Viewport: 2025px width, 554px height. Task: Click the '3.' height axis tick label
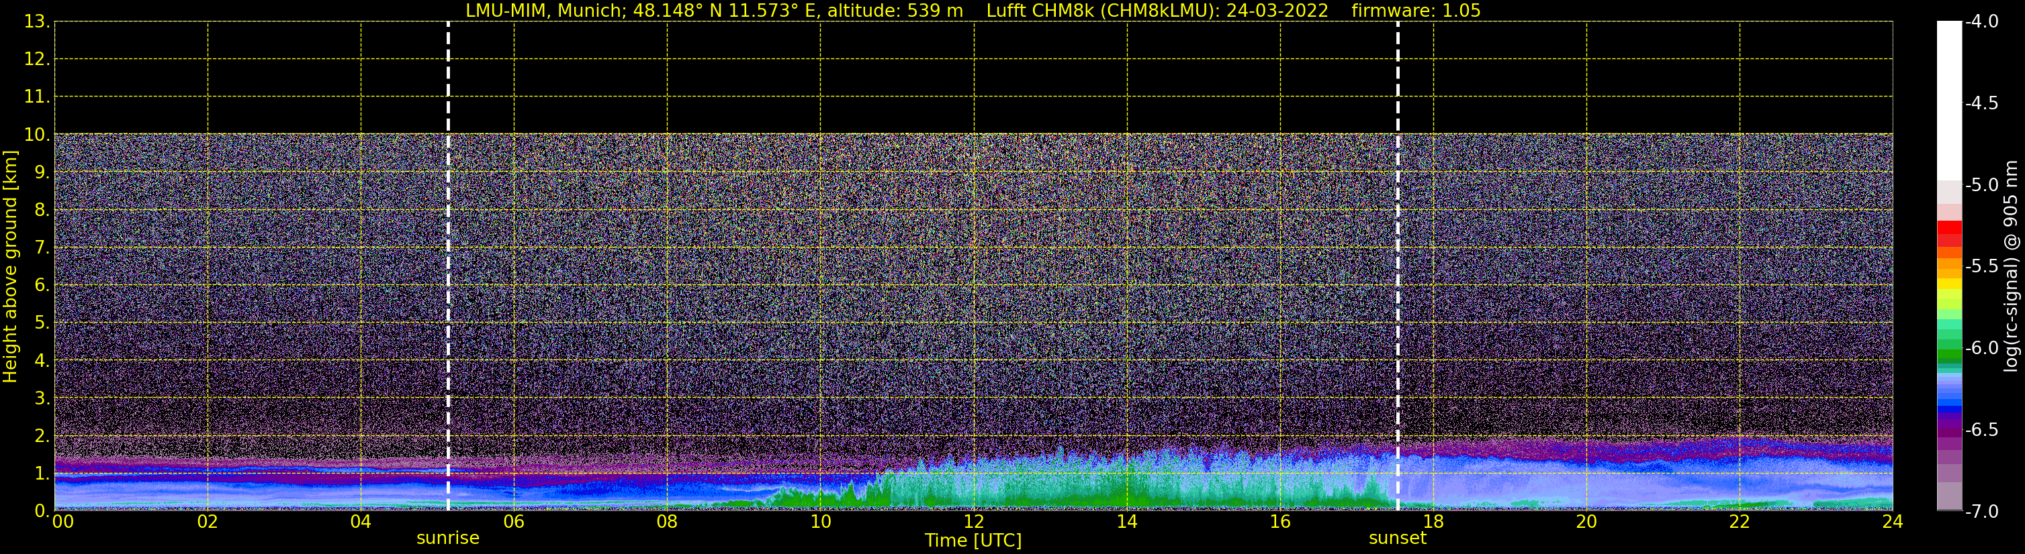point(42,398)
